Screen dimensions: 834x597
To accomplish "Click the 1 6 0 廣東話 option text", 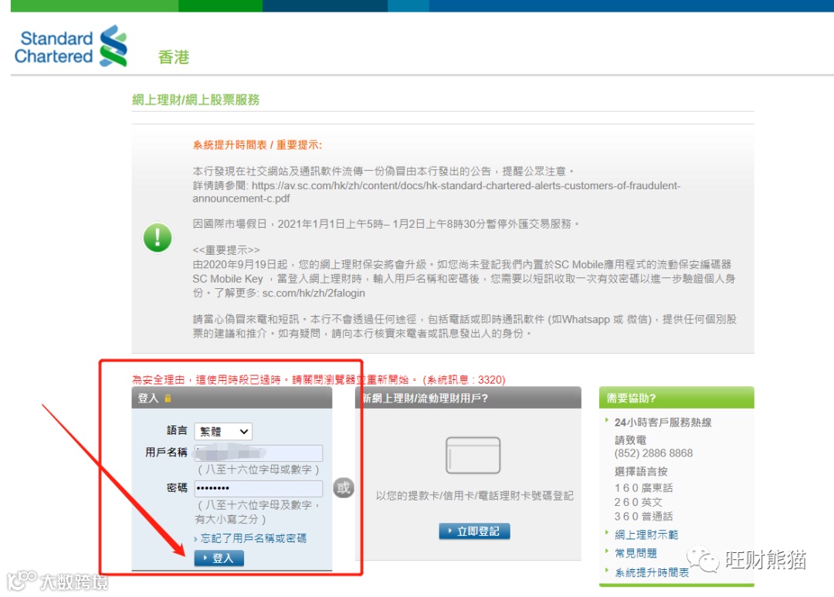I will (643, 488).
